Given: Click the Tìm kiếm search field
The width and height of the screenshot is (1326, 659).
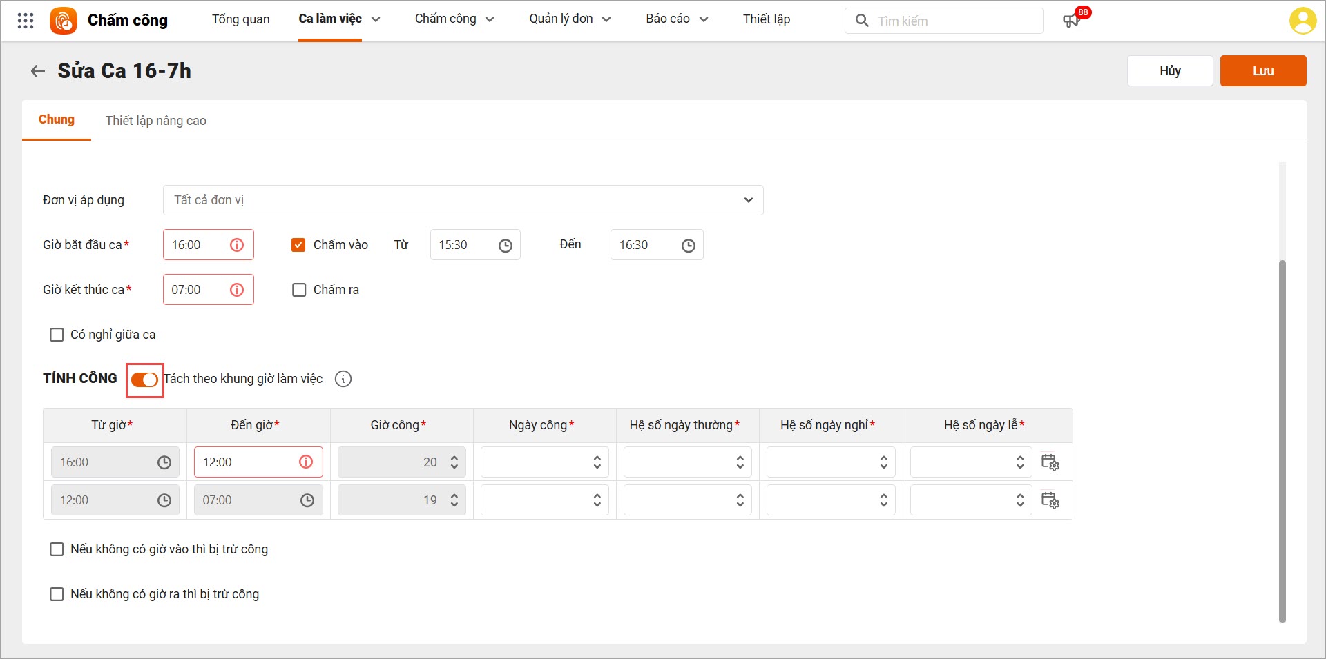Looking at the screenshot, I should (x=953, y=21).
